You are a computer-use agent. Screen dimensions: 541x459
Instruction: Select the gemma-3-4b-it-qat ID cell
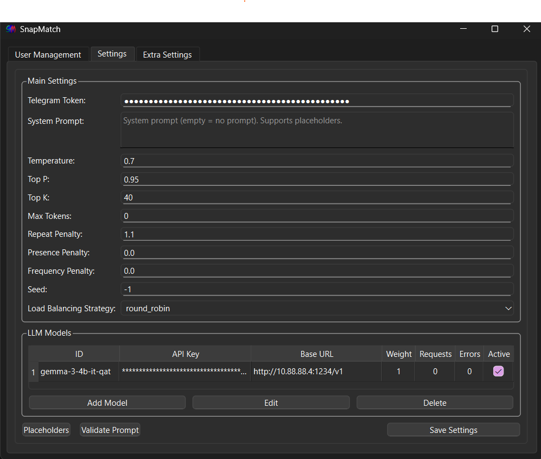click(x=79, y=372)
